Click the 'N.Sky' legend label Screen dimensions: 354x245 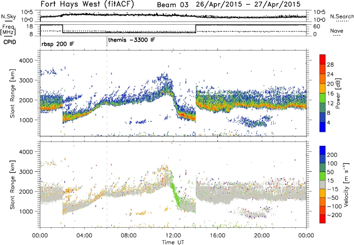coord(8,16)
